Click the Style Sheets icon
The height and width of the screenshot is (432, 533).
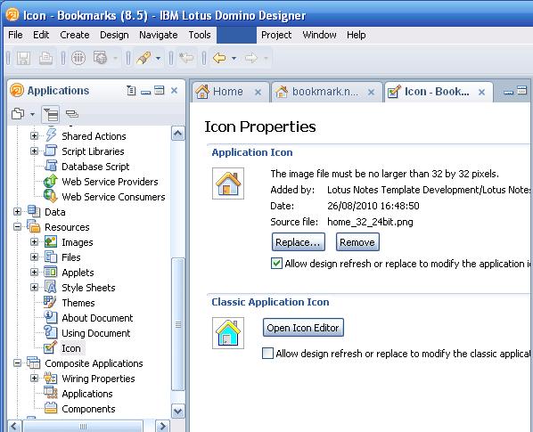pos(51,287)
